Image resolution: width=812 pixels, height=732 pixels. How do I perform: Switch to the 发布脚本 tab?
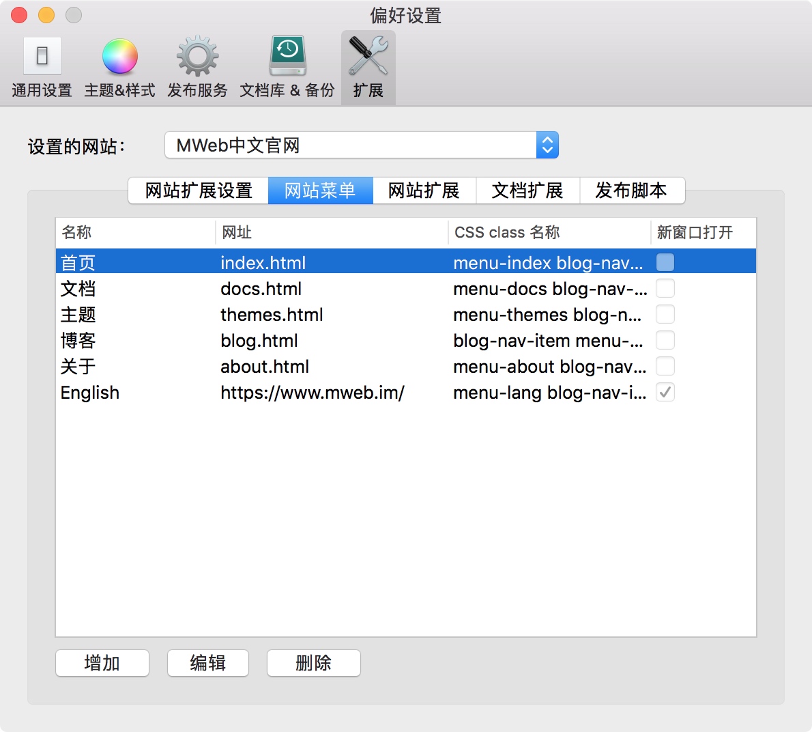(x=631, y=191)
